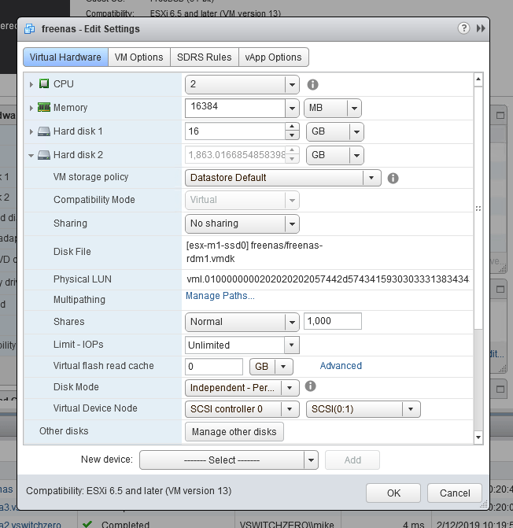Collapse the Hard disk 2 row
Viewport: 513px width, 528px height.
click(31, 156)
